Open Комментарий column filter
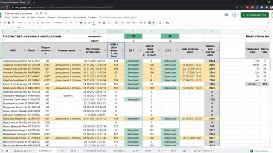Screen dimensions: 273x153 pos(80,51)
